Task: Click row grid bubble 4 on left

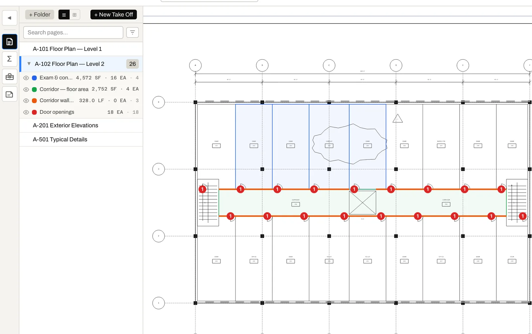Action: point(159,102)
